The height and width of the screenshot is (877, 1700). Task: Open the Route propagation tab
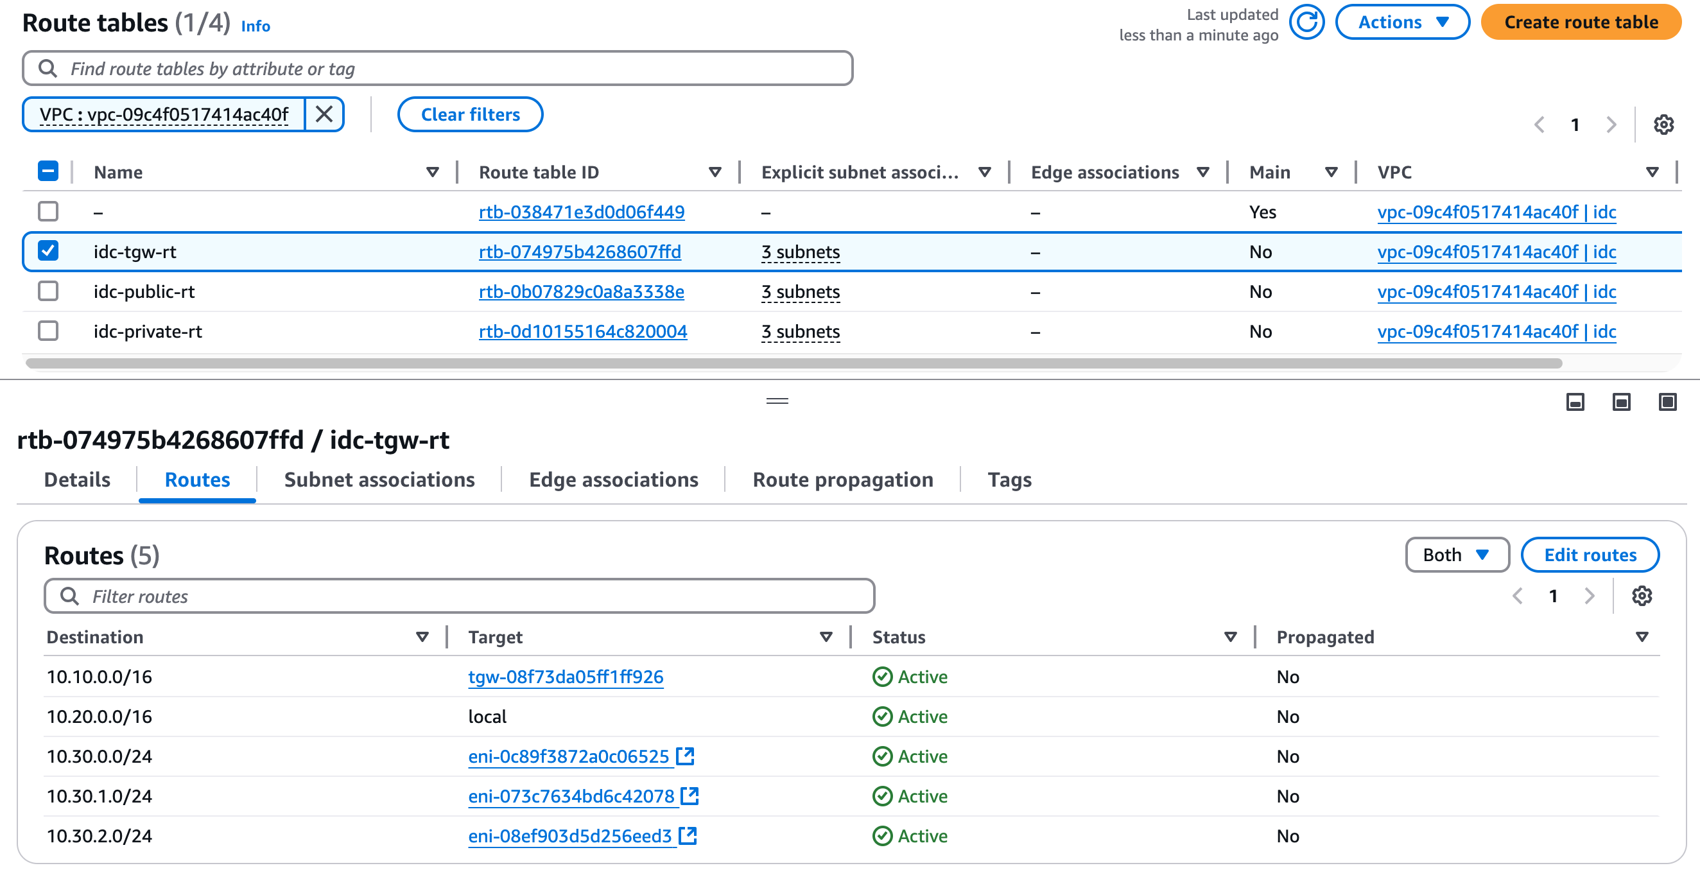coord(842,480)
